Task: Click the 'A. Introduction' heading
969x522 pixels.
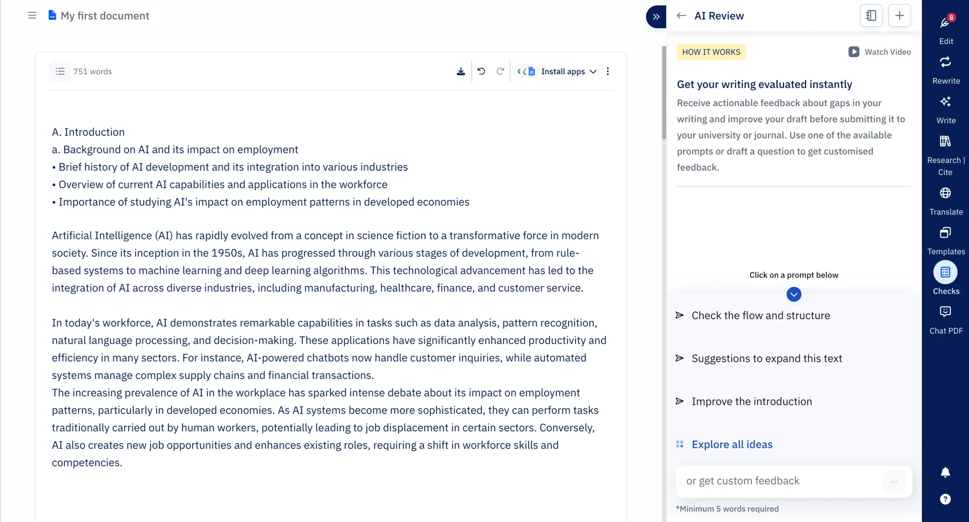Action: (x=88, y=132)
